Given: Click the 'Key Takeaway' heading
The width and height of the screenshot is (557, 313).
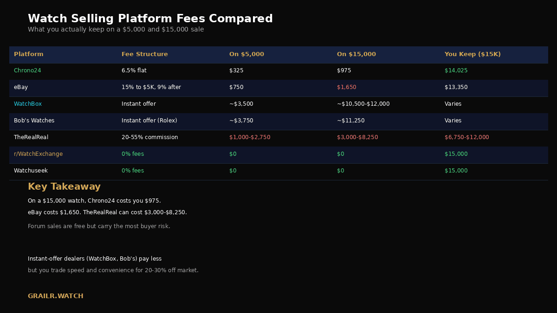Looking at the screenshot, I should [64, 187].
